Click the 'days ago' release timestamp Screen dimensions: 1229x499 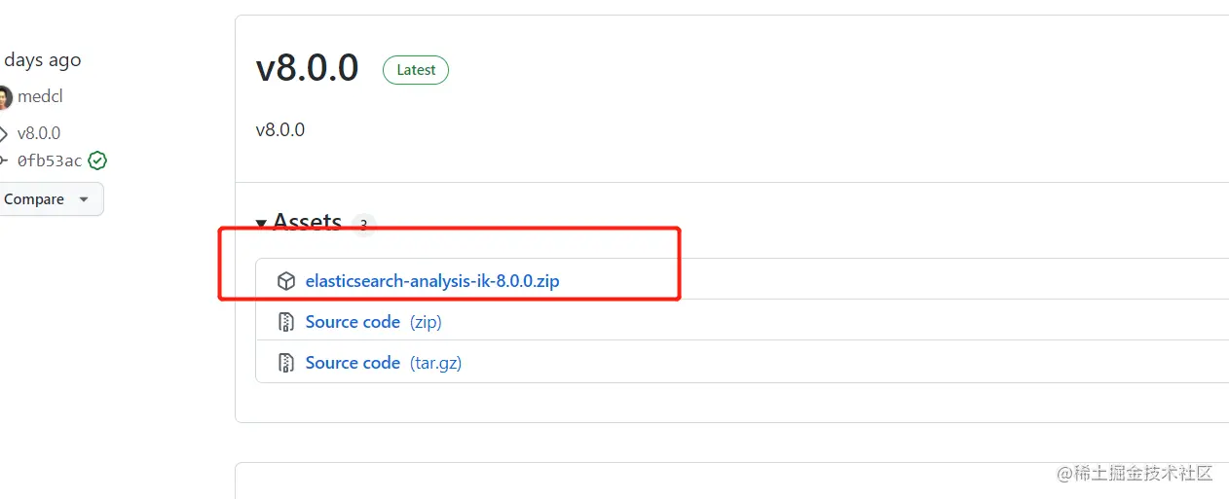pyautogui.click(x=42, y=60)
